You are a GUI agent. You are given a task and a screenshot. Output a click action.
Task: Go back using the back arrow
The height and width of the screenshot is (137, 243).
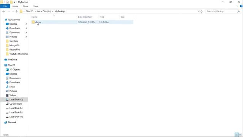(x=3, y=11)
